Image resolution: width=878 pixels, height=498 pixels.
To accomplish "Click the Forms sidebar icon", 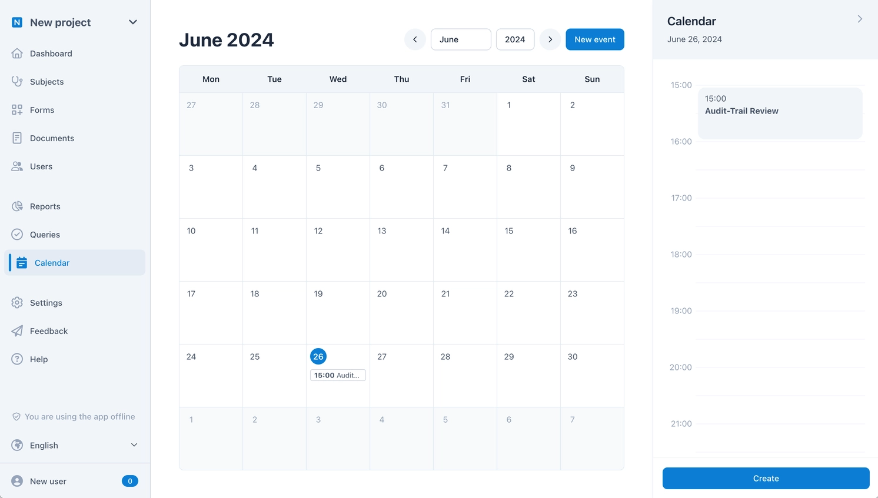I will click(18, 110).
